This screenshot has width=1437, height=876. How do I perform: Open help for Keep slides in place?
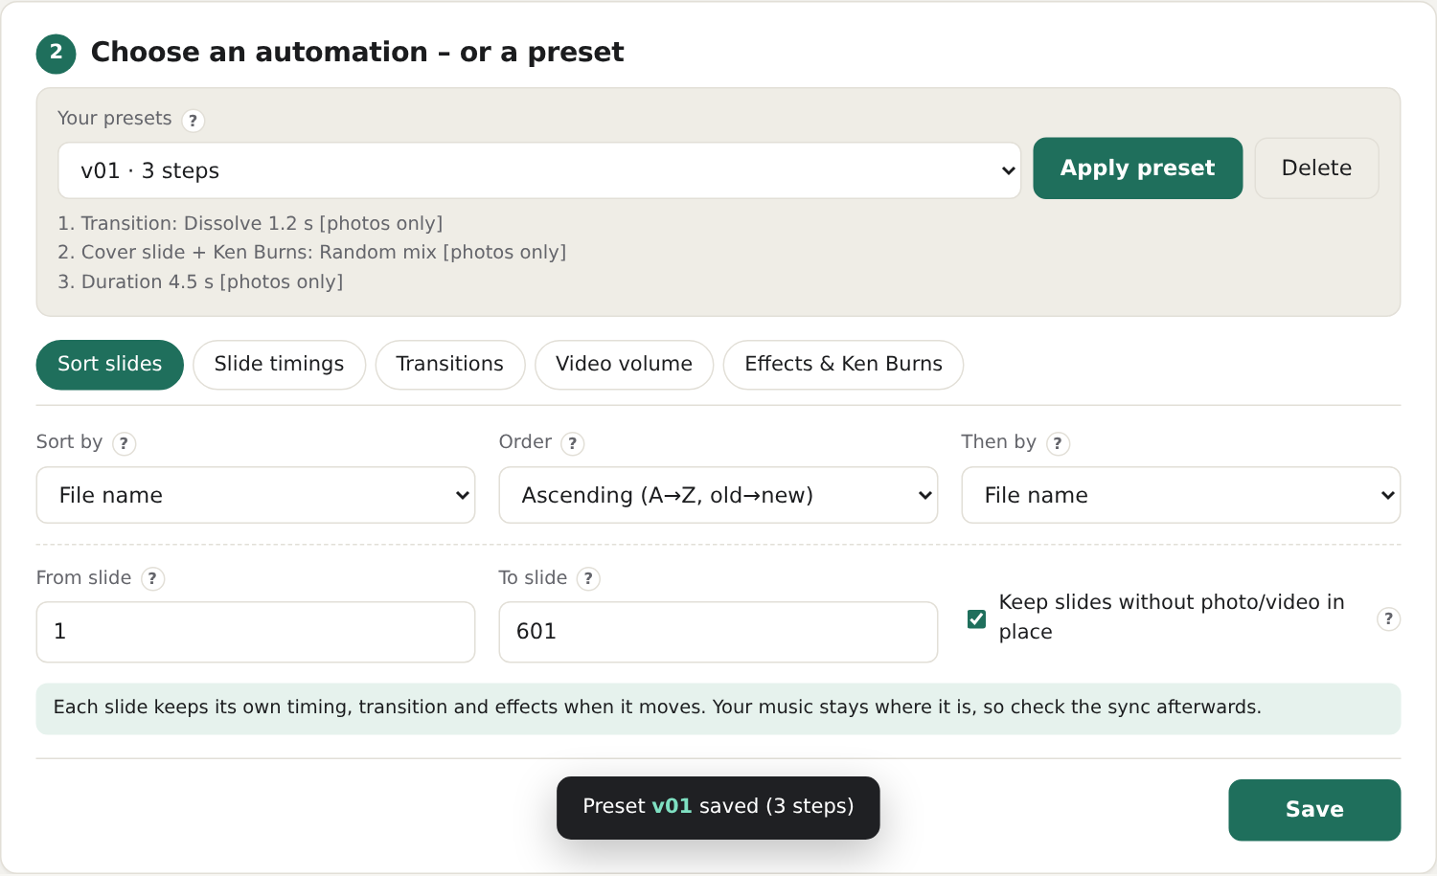pyautogui.click(x=1388, y=618)
